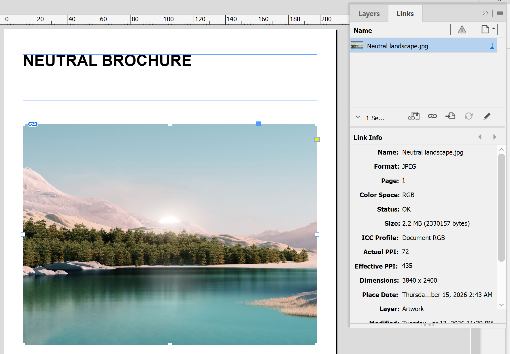Image resolution: width=510 pixels, height=354 pixels.
Task: Click the yellow live corners square on the frame
Action: coord(317,140)
